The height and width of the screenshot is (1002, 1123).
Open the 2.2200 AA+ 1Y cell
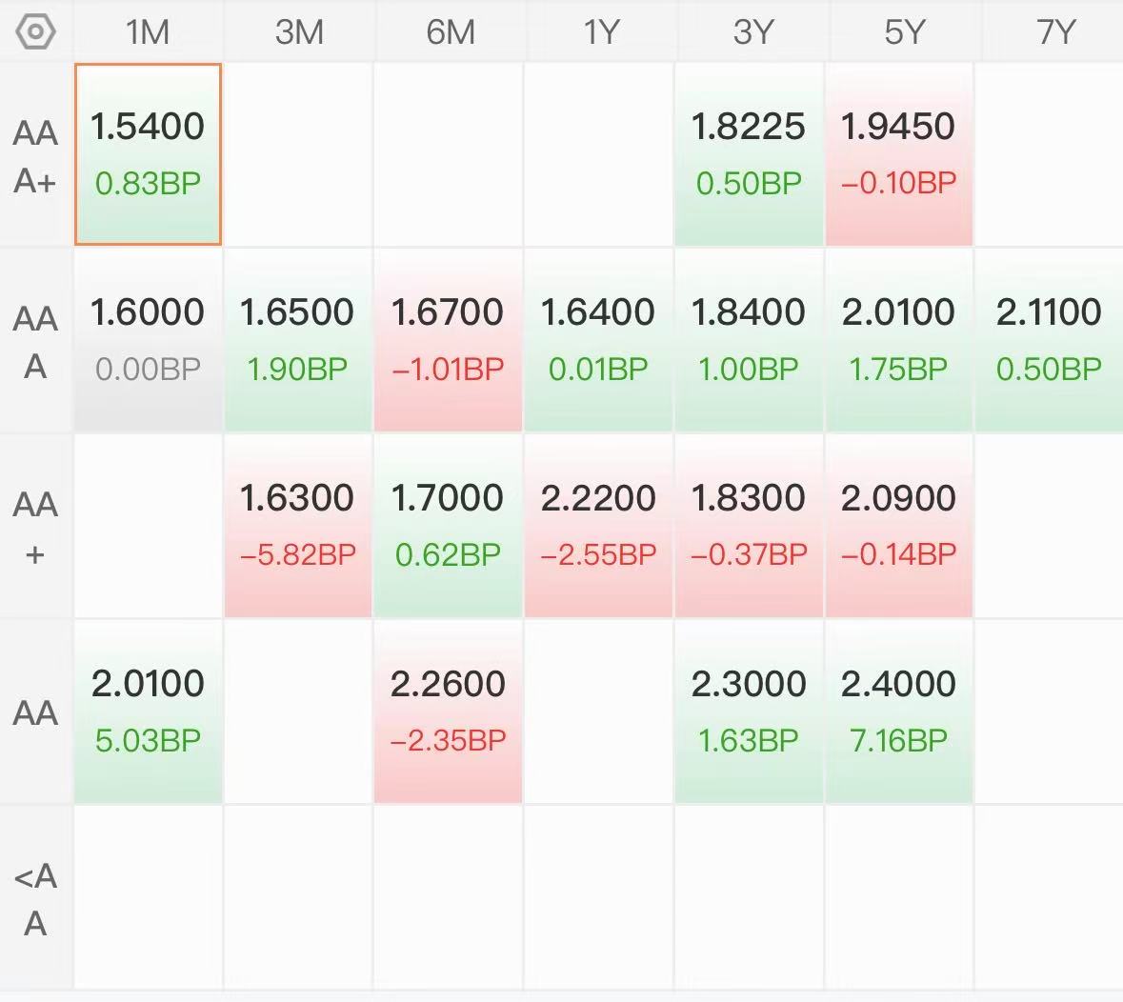[x=599, y=526]
